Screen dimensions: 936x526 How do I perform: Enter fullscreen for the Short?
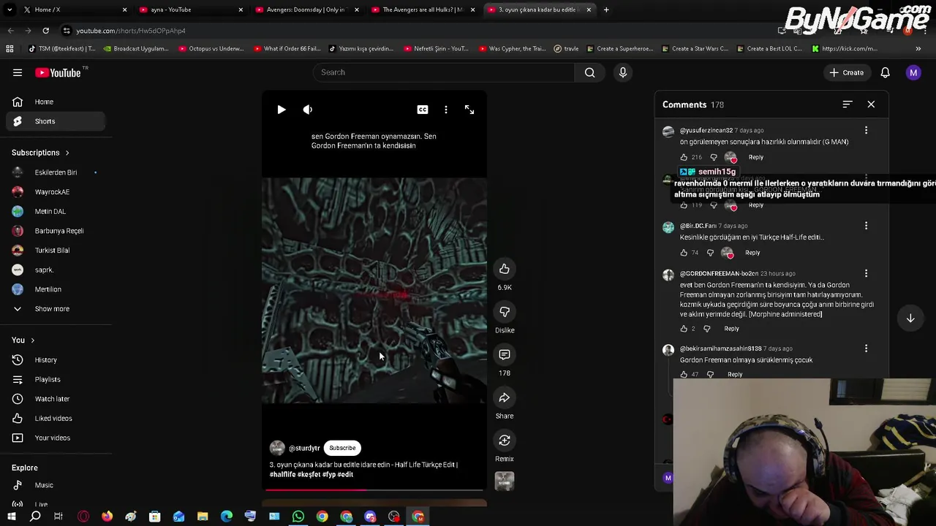point(469,110)
